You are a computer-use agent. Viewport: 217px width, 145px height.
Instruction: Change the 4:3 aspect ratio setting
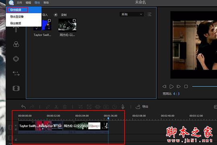tap(176, 94)
